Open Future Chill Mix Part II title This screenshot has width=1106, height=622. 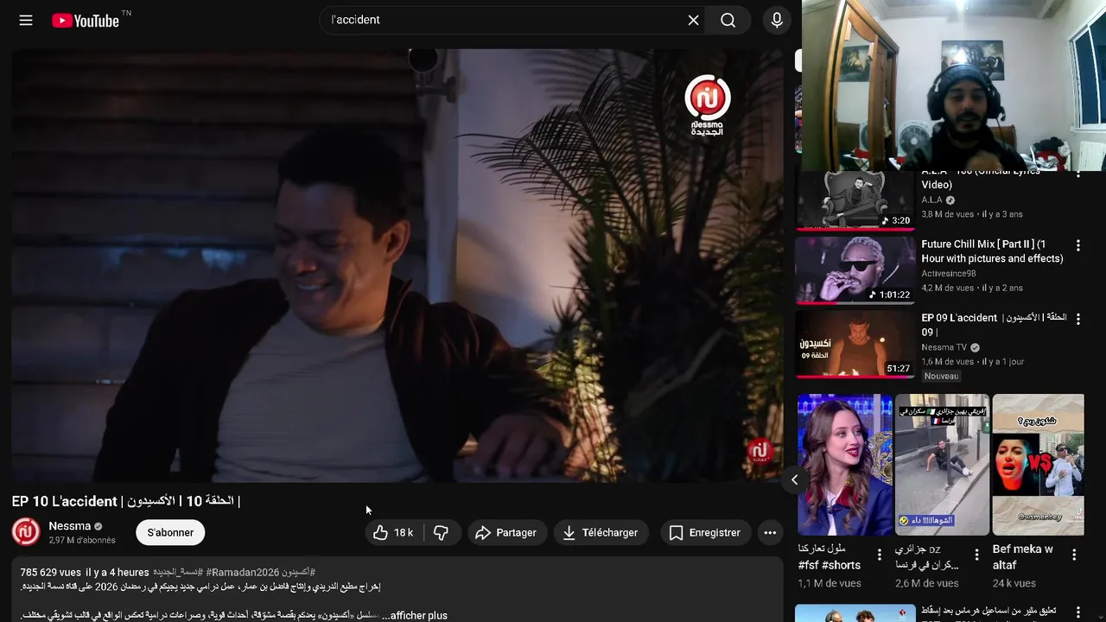(992, 251)
